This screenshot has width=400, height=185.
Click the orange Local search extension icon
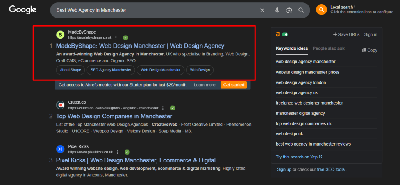tap(321, 10)
